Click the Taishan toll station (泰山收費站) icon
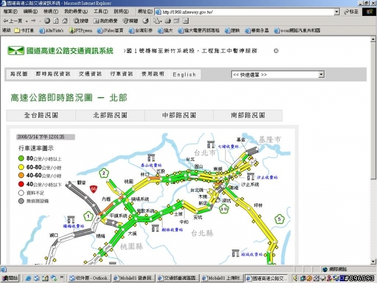Screen dimensions: 377x283 (151, 158)
